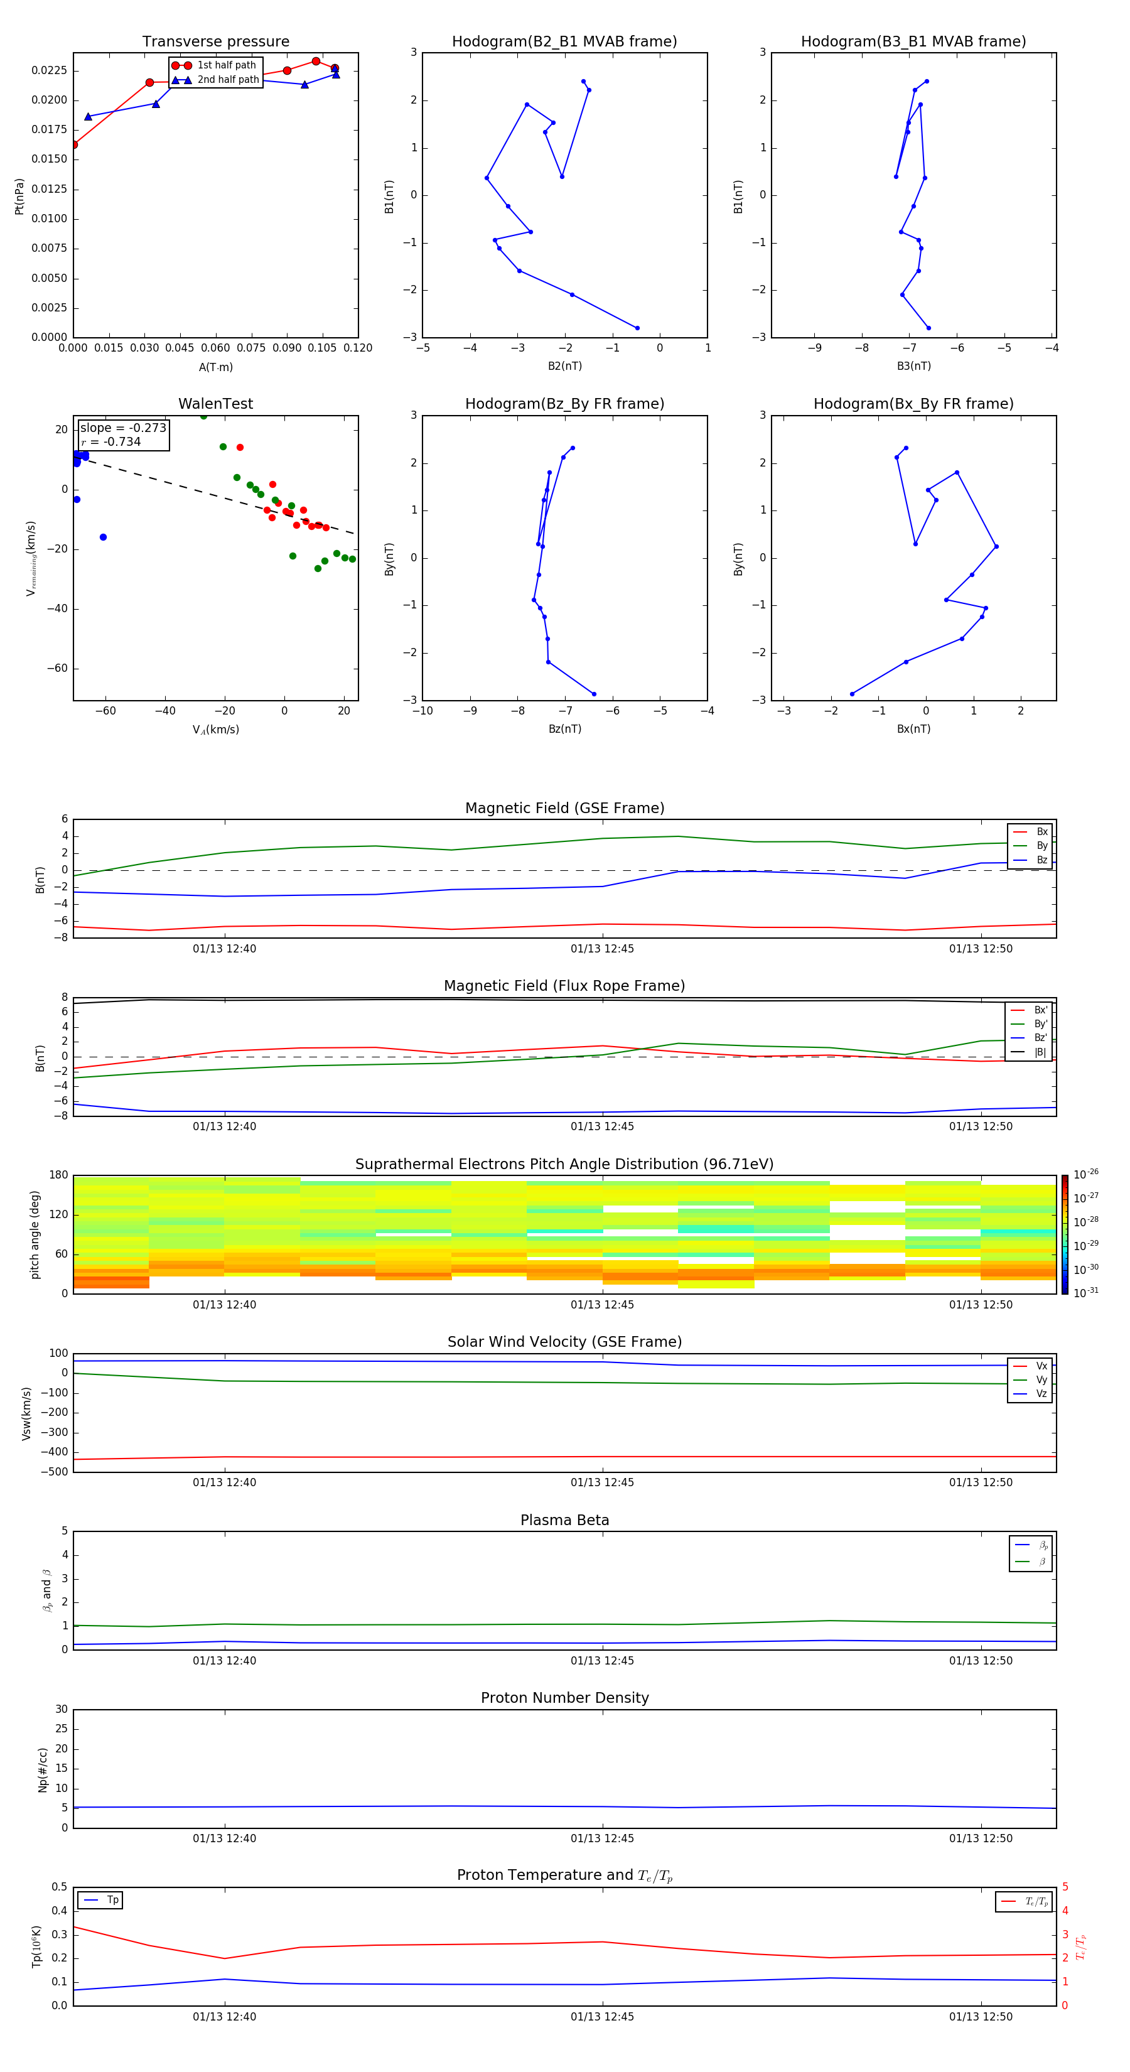Click '01/13 12:50' tick under Proton Temperature plot
This screenshot has height=2072, width=1130.
click(981, 2017)
